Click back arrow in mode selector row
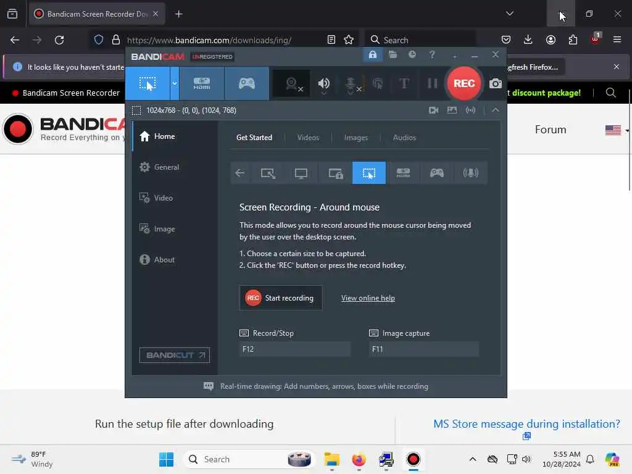 point(240,173)
